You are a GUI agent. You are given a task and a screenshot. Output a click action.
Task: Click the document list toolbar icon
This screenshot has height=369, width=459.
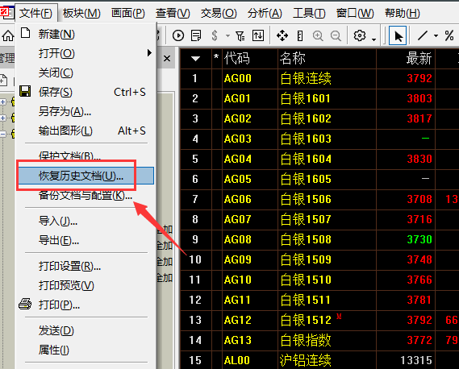pyautogui.click(x=196, y=35)
